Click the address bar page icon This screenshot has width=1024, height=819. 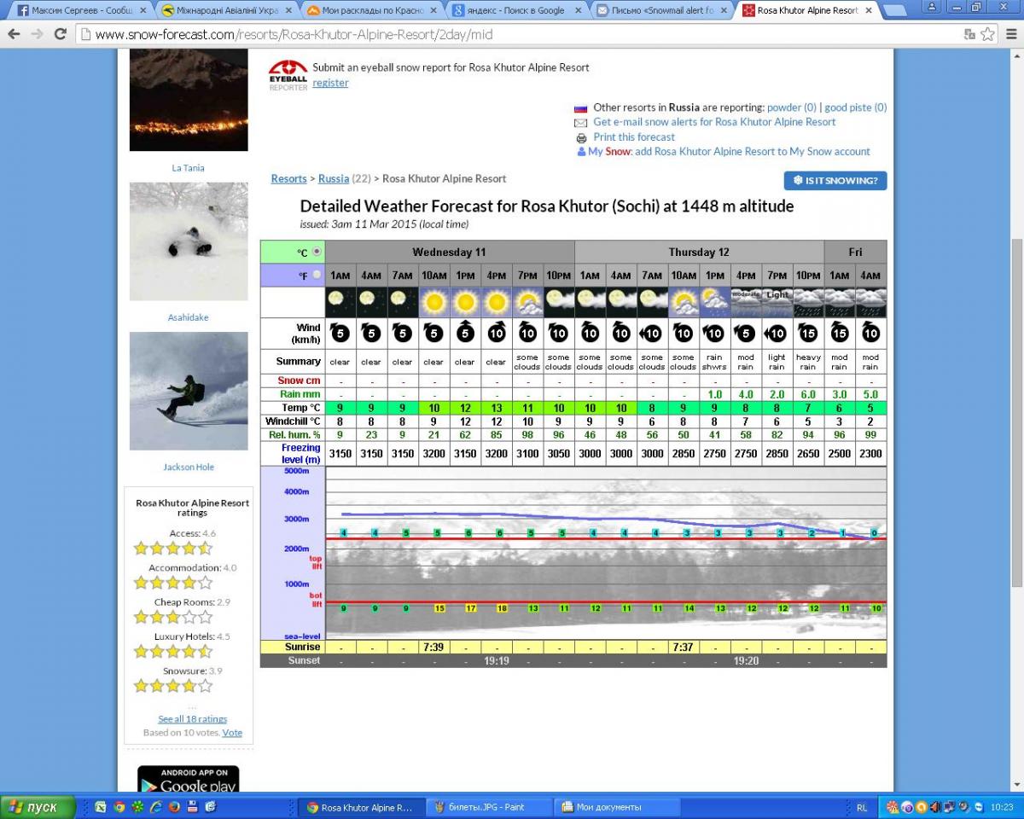pyautogui.click(x=85, y=35)
